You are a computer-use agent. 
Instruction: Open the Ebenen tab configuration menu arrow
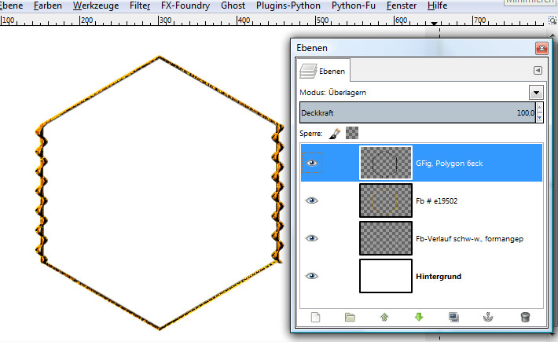click(538, 70)
